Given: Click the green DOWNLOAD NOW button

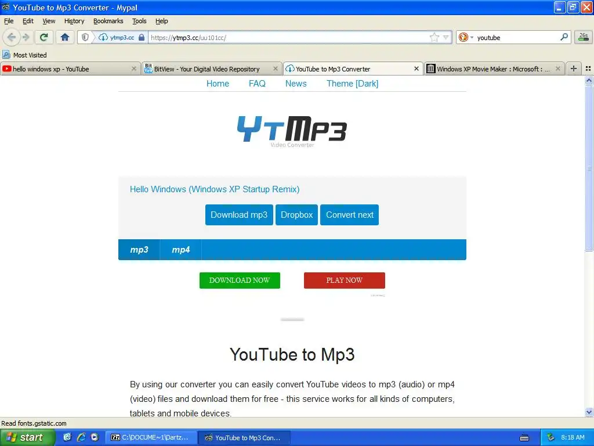Looking at the screenshot, I should pyautogui.click(x=240, y=280).
